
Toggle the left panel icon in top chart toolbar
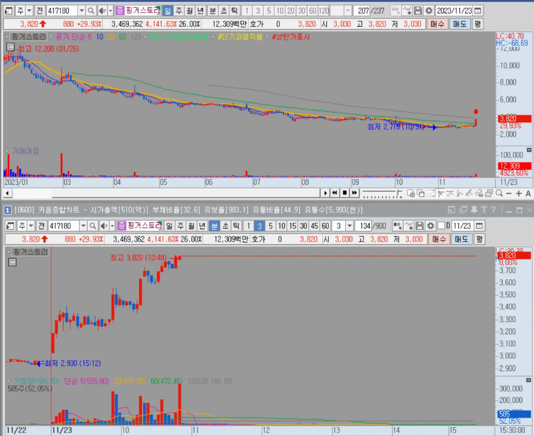pyautogui.click(x=8, y=11)
